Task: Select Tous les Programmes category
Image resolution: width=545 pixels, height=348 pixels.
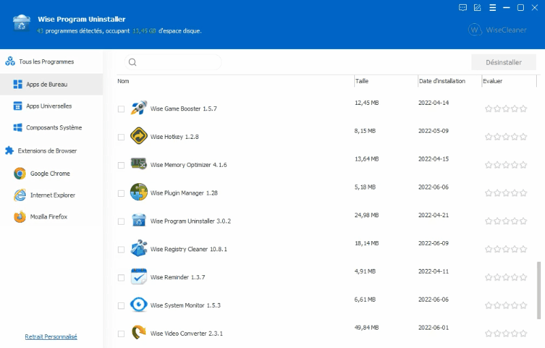Action: [x=52, y=61]
